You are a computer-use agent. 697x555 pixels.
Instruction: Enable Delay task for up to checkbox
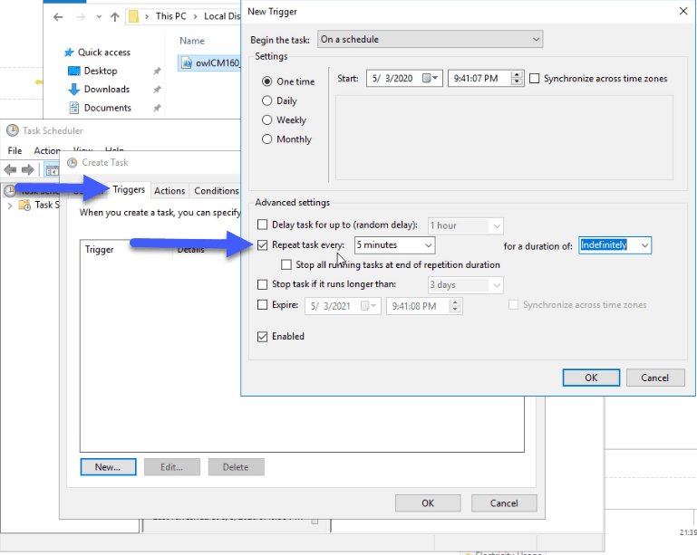(x=262, y=225)
